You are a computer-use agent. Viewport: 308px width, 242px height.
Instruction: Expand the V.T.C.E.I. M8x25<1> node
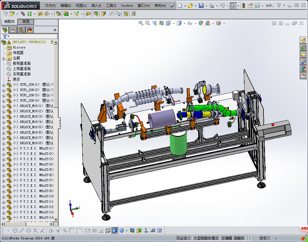4,149
